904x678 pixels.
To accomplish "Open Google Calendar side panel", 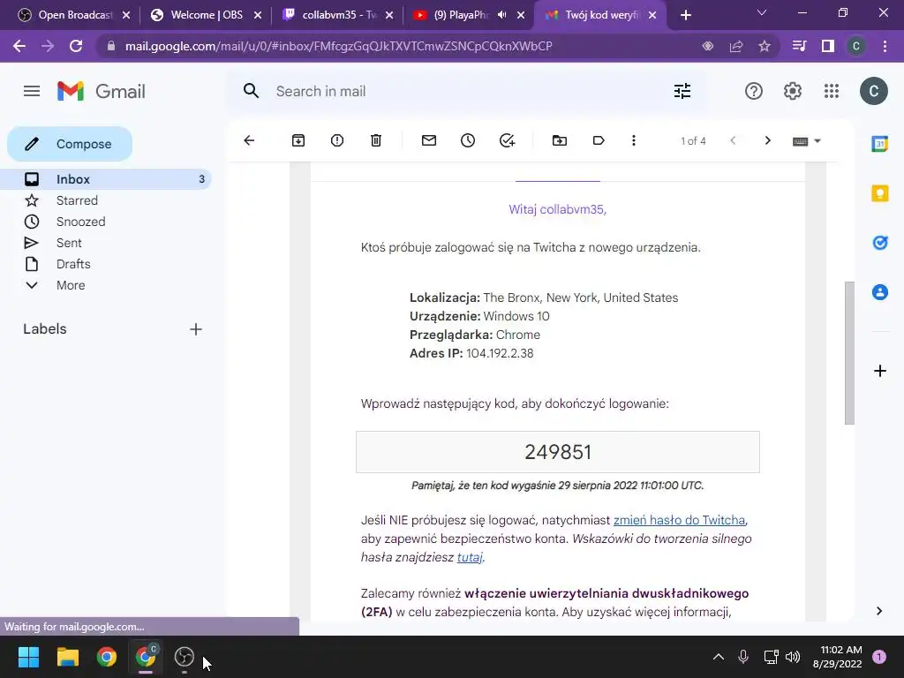I will [880, 144].
